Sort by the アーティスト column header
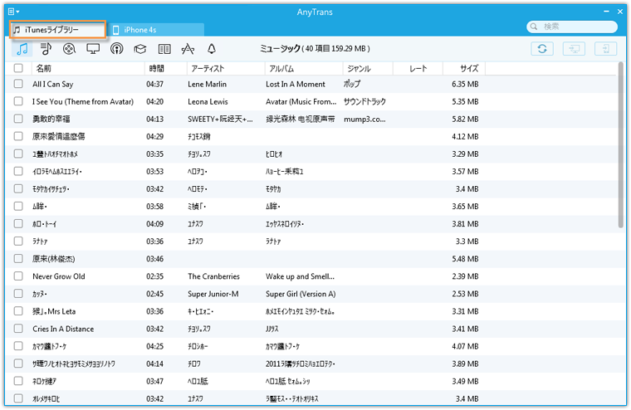 click(x=226, y=68)
